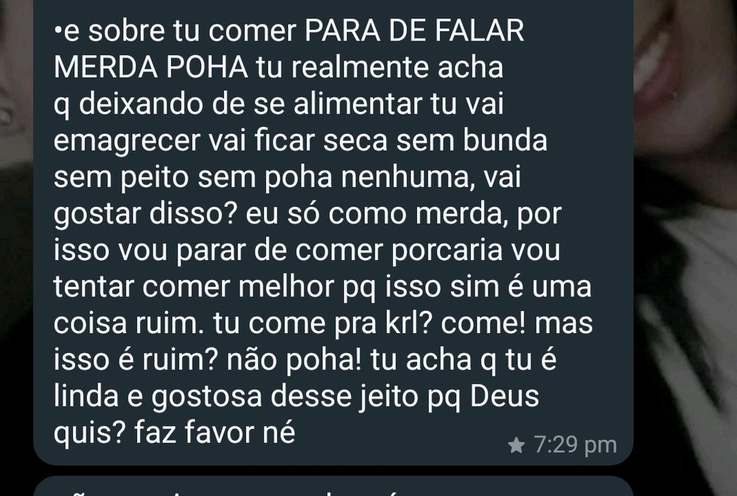737x496 pixels.
Task: Tap the phrase 'q deixando de se alimentar'
Action: point(237,105)
